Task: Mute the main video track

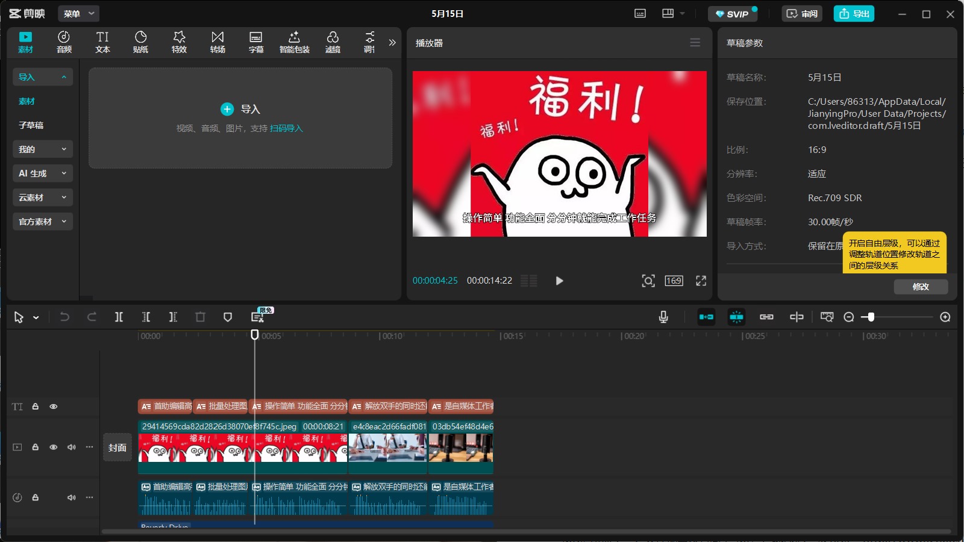Action: tap(72, 447)
